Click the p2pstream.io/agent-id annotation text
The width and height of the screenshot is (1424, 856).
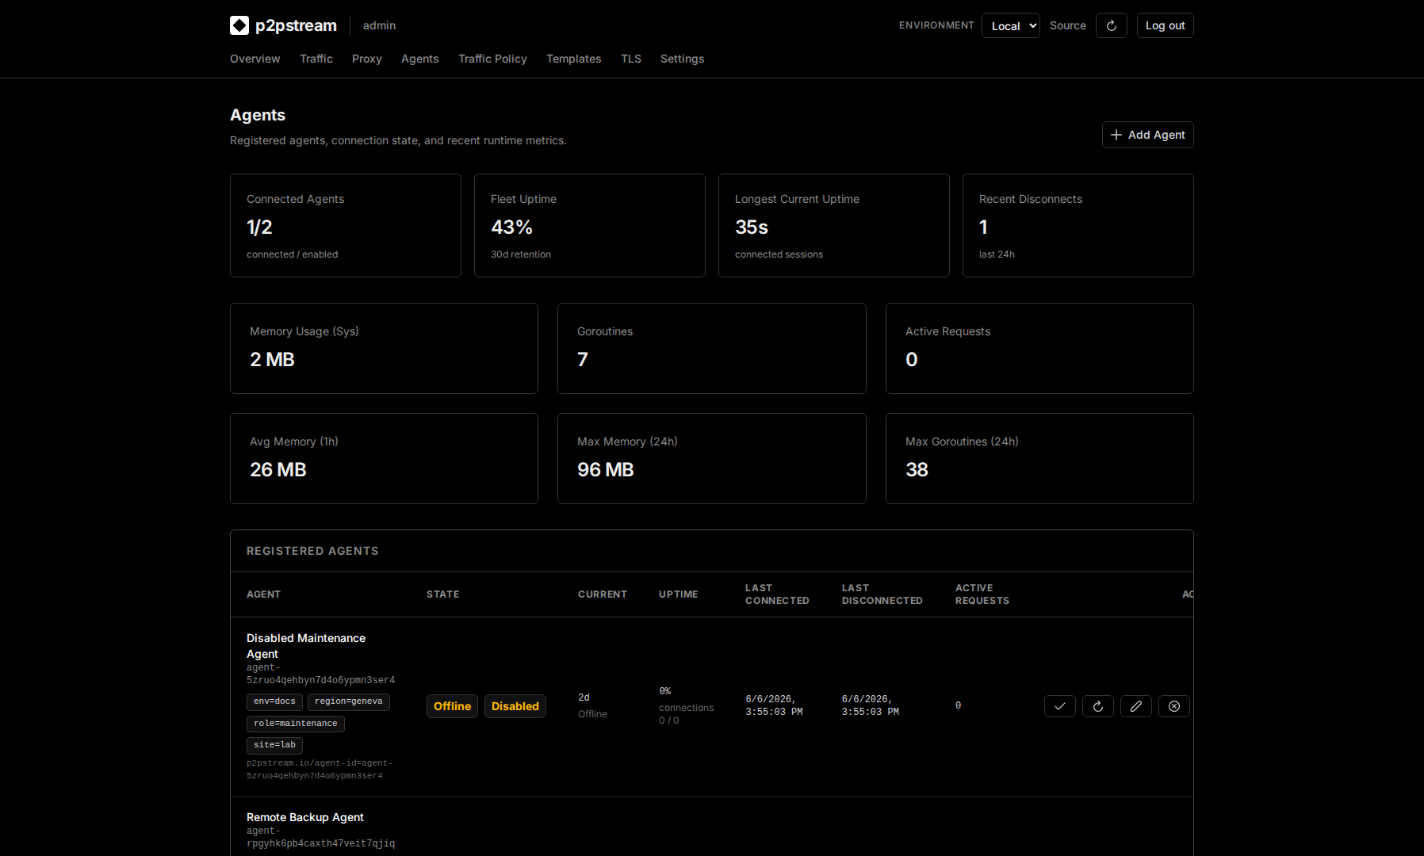point(320,769)
